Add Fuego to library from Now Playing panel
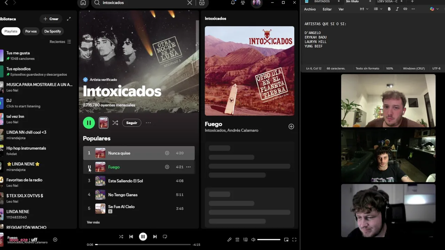This screenshot has height=250, width=445. (291, 127)
